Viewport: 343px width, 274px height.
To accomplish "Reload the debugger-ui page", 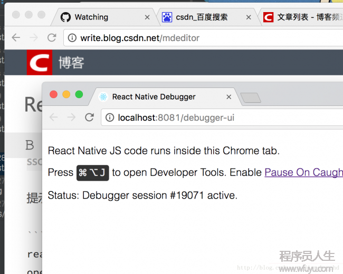I will [90, 118].
